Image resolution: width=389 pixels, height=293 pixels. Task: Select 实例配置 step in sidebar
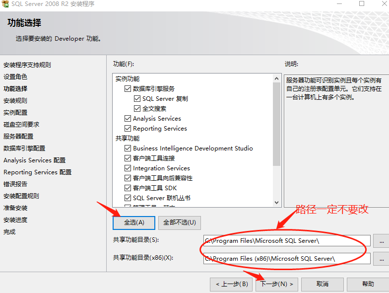(15, 113)
